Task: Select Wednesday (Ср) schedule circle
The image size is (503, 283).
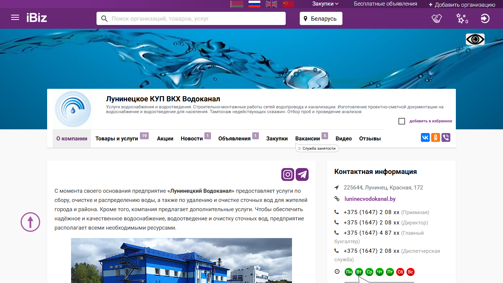Action: [x=369, y=272]
